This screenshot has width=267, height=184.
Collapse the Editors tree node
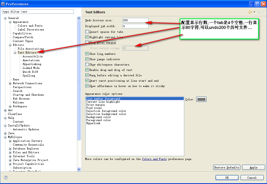click(10, 45)
